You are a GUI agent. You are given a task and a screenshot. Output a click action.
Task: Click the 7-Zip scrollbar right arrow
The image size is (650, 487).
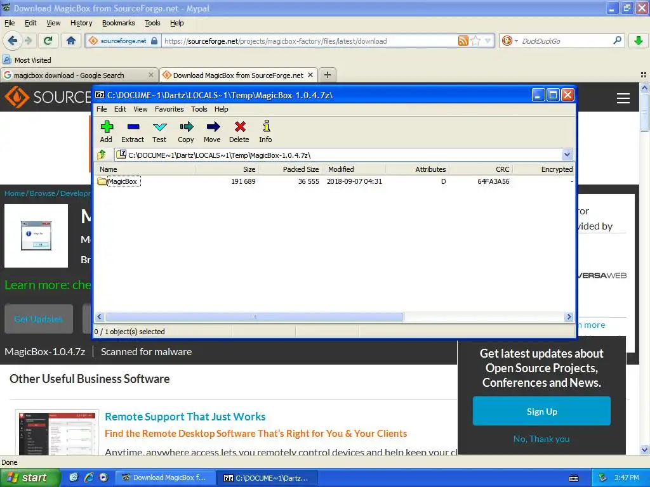569,317
